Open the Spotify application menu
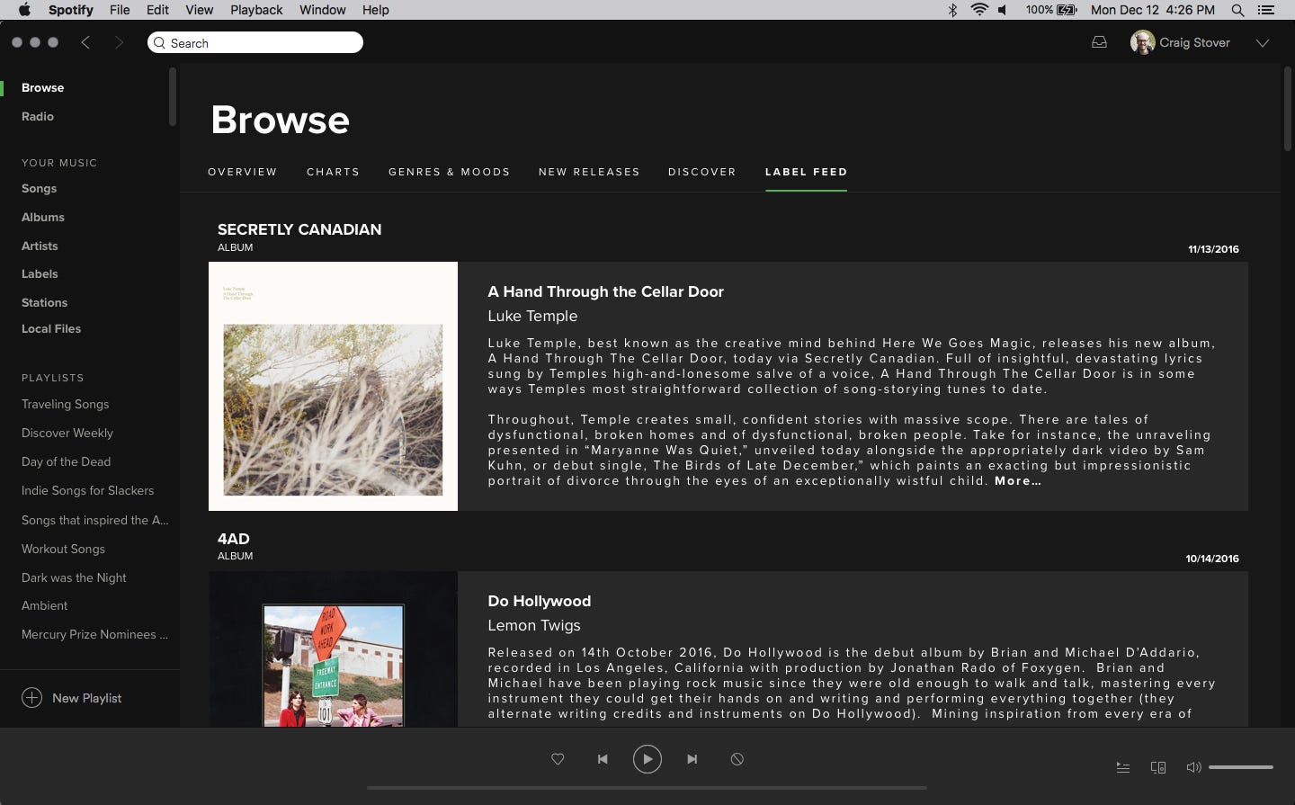This screenshot has height=805, width=1295. [71, 10]
